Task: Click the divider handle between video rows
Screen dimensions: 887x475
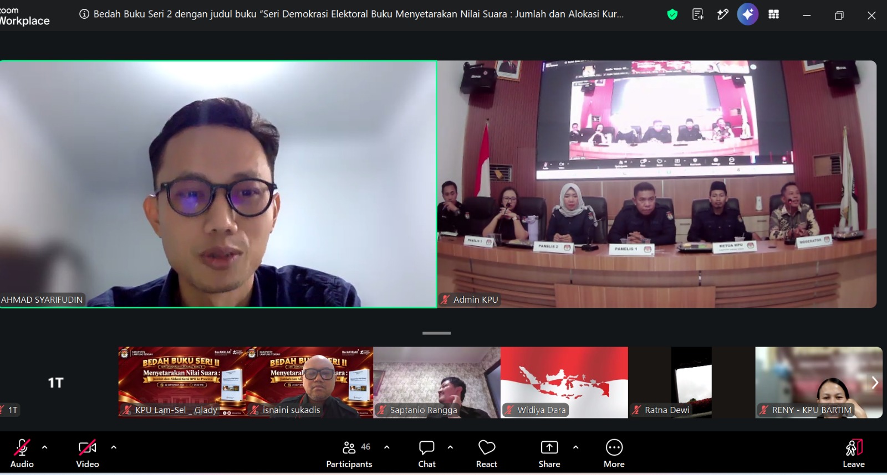Action: pyautogui.click(x=436, y=333)
